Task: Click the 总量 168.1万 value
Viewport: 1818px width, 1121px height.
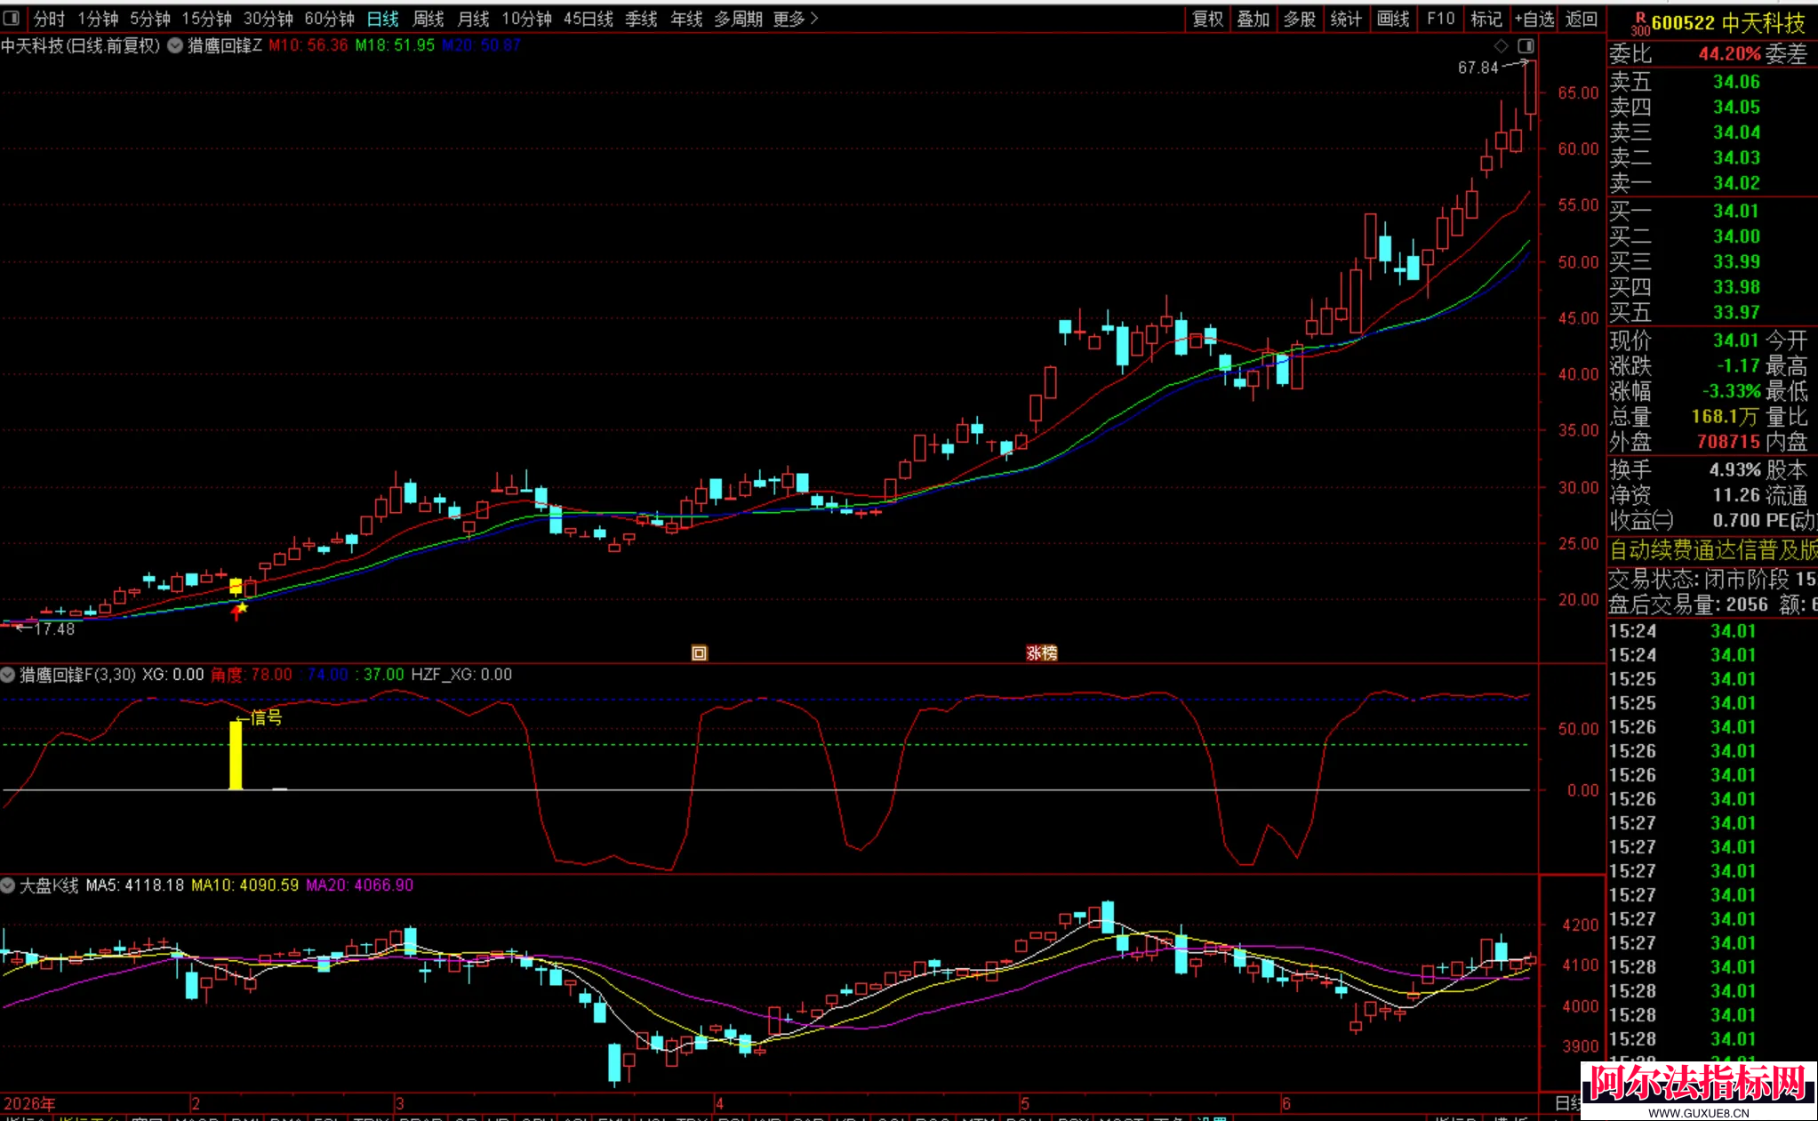Action: tap(1725, 417)
